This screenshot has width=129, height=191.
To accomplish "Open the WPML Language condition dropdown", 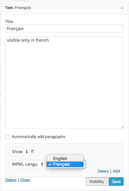I will [x=27, y=164].
